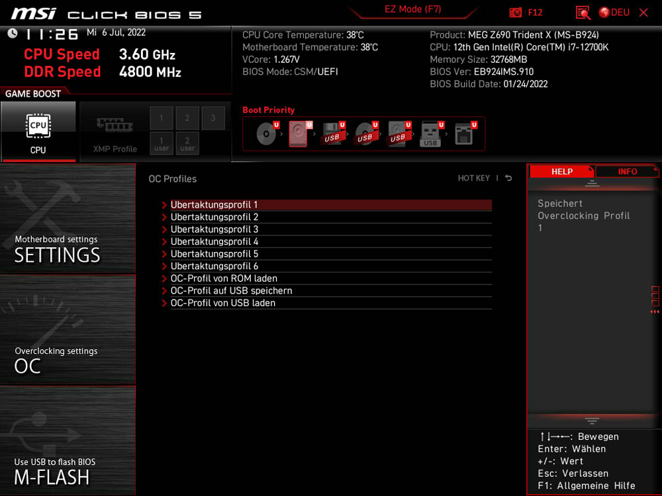The width and height of the screenshot is (662, 496).
Task: Click the HOT KEY label
Action: tap(474, 178)
